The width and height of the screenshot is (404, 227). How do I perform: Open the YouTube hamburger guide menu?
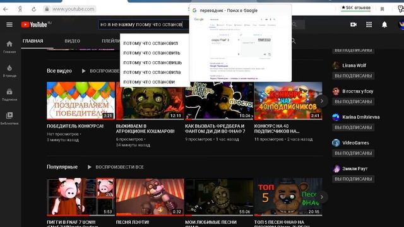tap(9, 25)
